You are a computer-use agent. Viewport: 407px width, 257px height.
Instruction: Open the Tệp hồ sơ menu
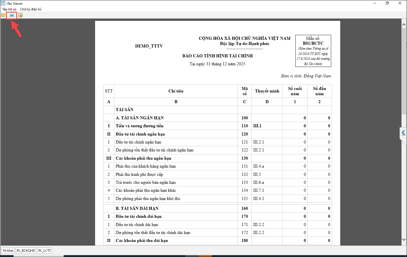(9, 9)
